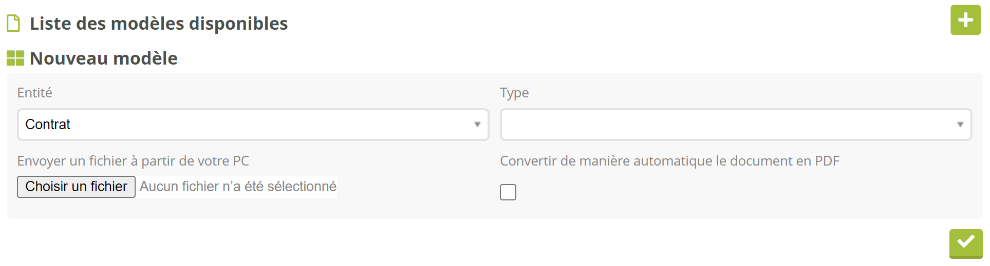Confirm with the green checkmark button
Image resolution: width=990 pixels, height=266 pixels.
(965, 242)
